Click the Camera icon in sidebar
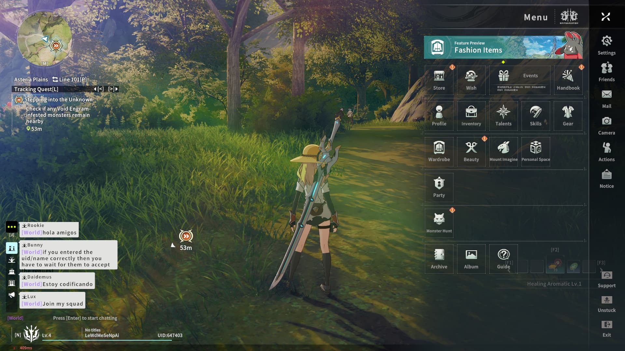 coord(606,125)
